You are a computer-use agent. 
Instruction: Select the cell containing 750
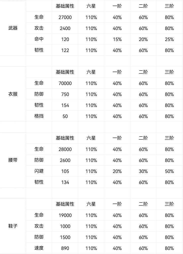click(65, 94)
